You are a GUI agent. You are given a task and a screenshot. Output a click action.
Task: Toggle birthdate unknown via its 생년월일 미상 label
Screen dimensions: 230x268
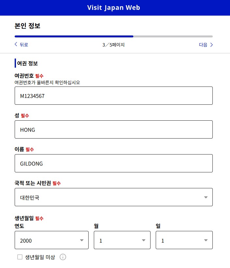[40, 257]
